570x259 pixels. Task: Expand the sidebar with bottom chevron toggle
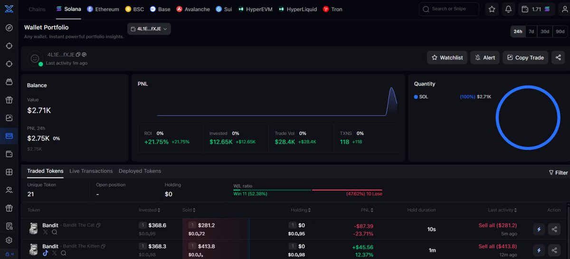13,254
